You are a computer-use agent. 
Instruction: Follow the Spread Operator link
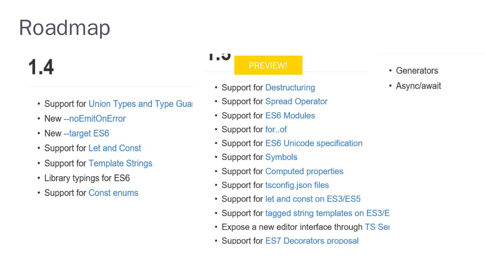tap(296, 101)
